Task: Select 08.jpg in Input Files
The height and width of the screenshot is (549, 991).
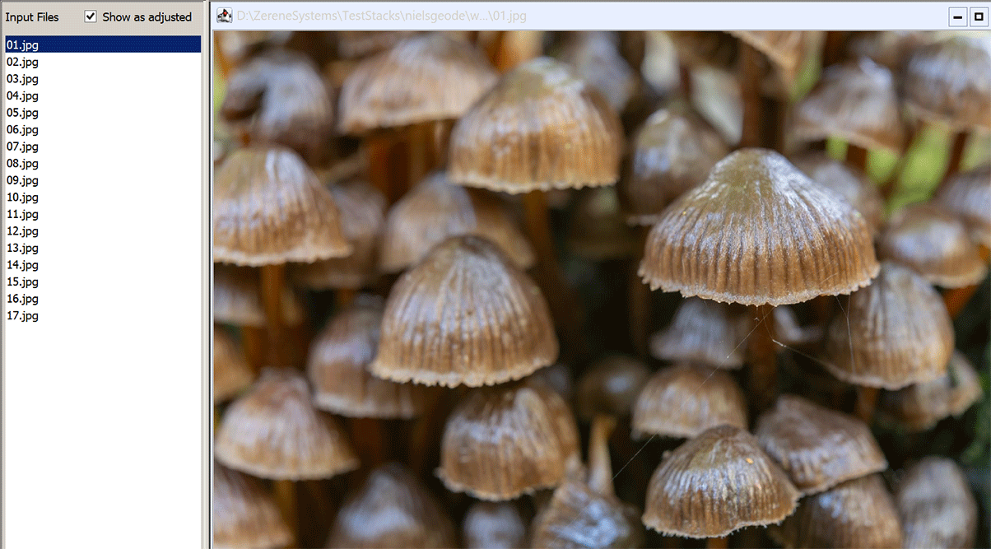Action: tap(22, 163)
